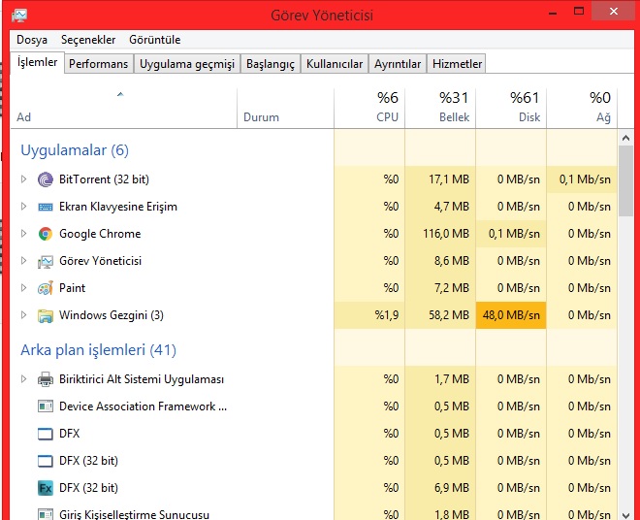Screen dimensions: 640x520
Task: Select the Arka plan işlemleri (41) header
Action: point(98,350)
